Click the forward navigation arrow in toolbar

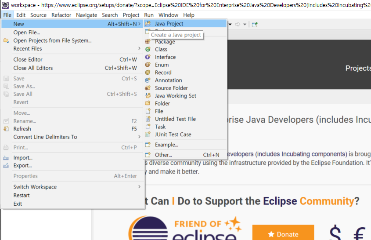[x=238, y=24]
